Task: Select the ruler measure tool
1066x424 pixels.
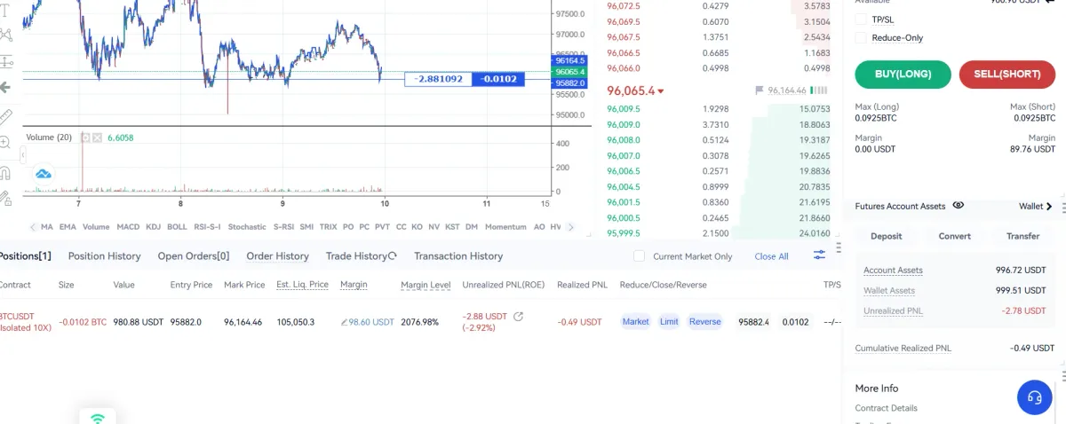Action: [x=4, y=116]
